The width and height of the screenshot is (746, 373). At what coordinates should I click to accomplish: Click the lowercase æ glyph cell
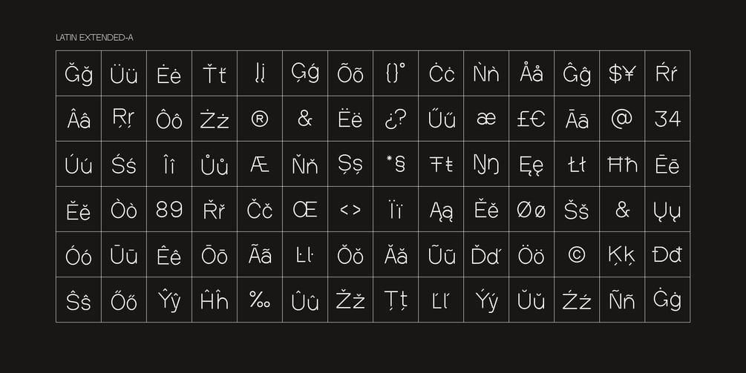click(486, 119)
